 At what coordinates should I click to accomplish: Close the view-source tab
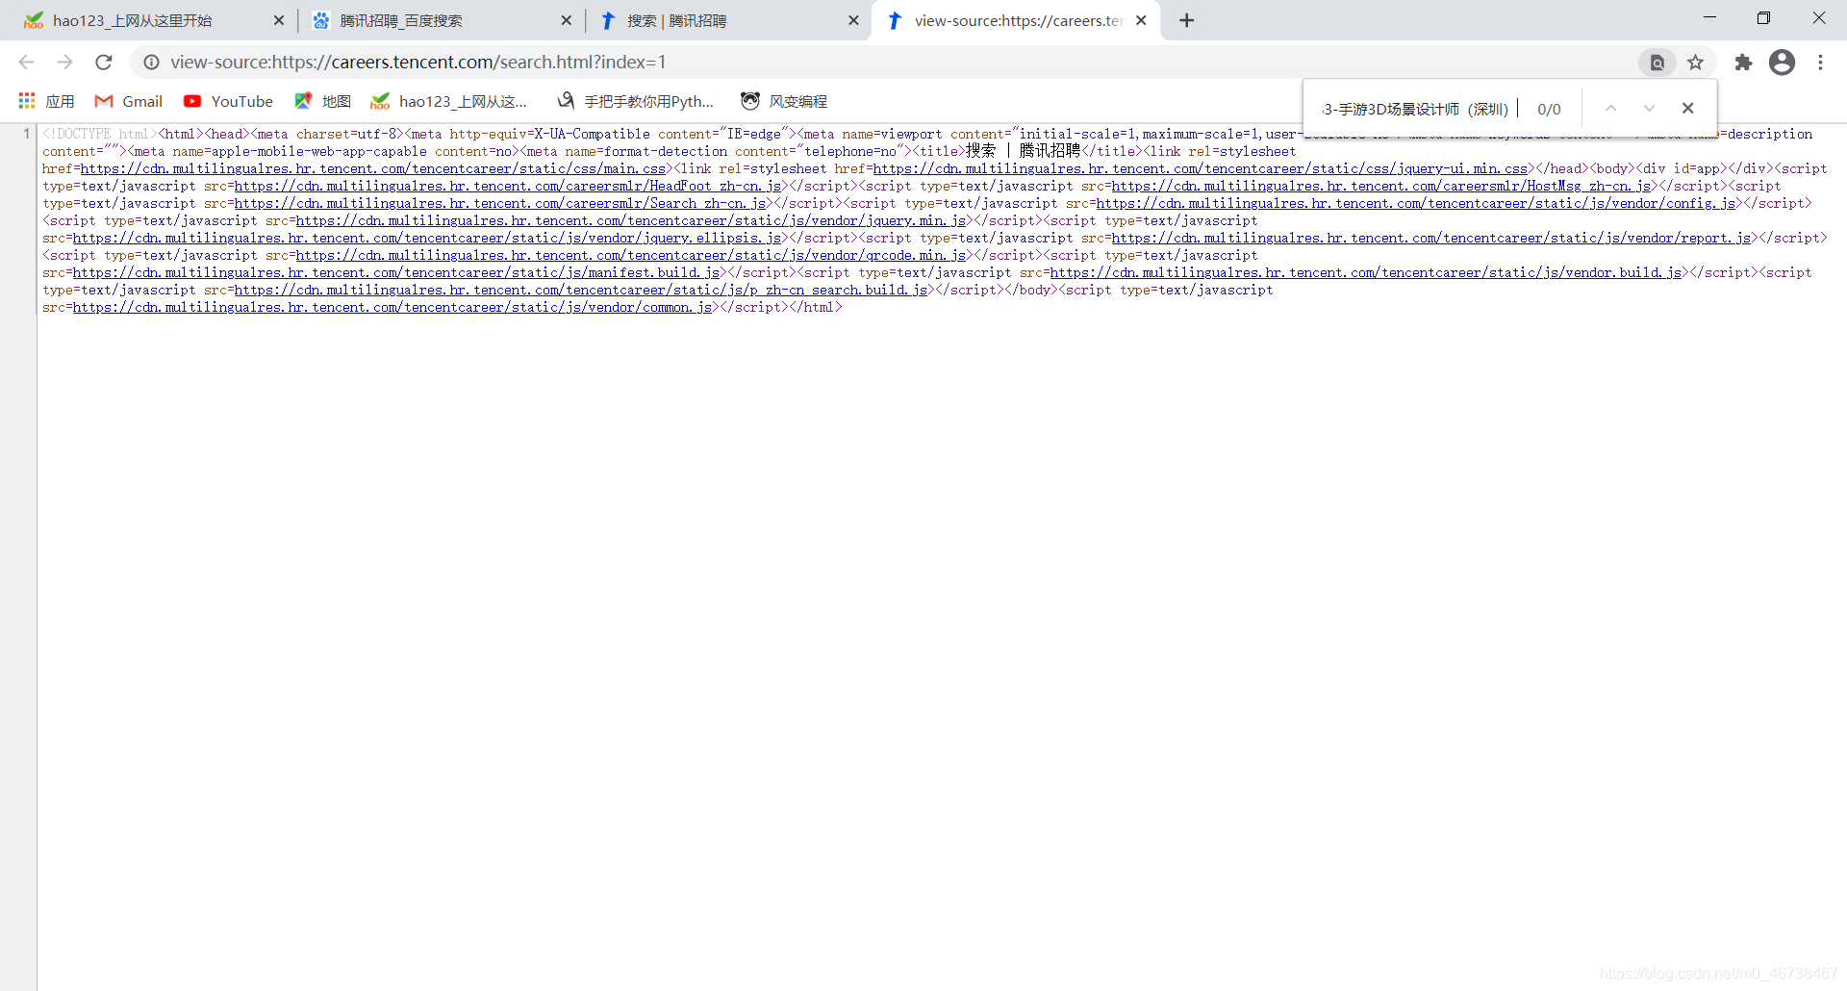click(x=1141, y=20)
